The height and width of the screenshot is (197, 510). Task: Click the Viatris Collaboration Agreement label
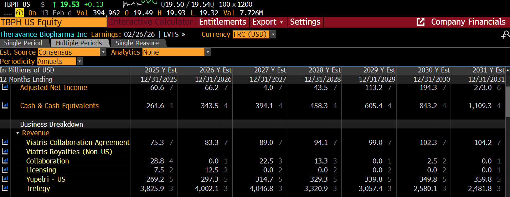click(78, 142)
